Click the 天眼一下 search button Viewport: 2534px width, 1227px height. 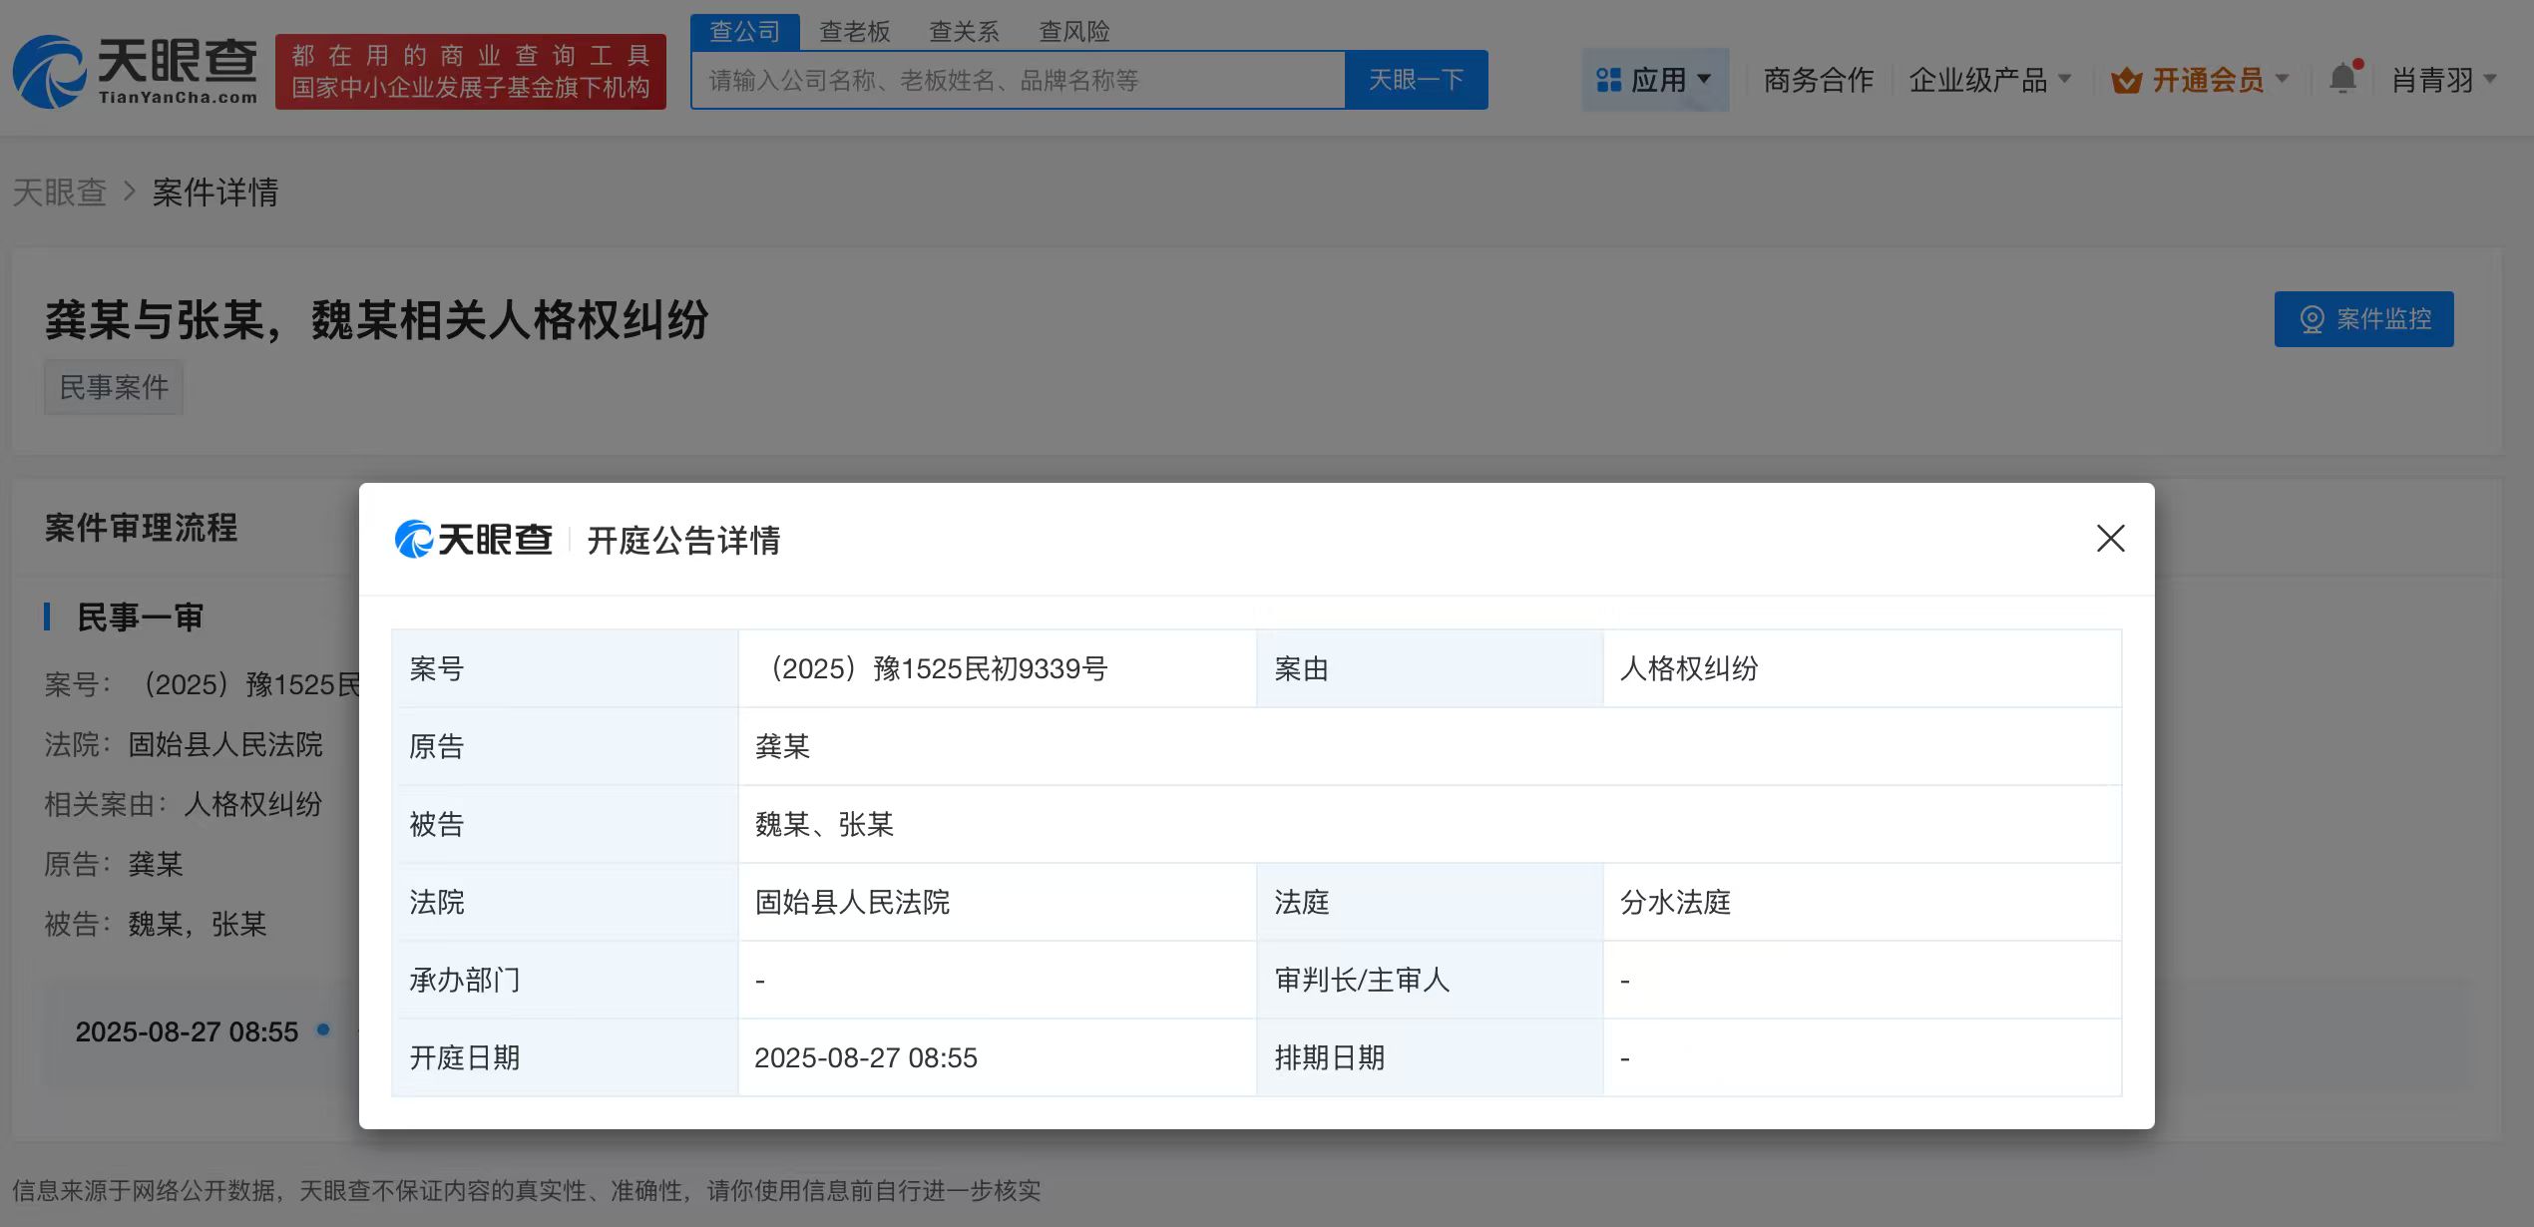tap(1416, 79)
